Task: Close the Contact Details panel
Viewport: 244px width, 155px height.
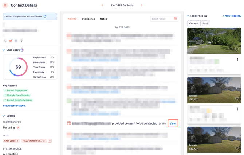Action: pos(5,5)
